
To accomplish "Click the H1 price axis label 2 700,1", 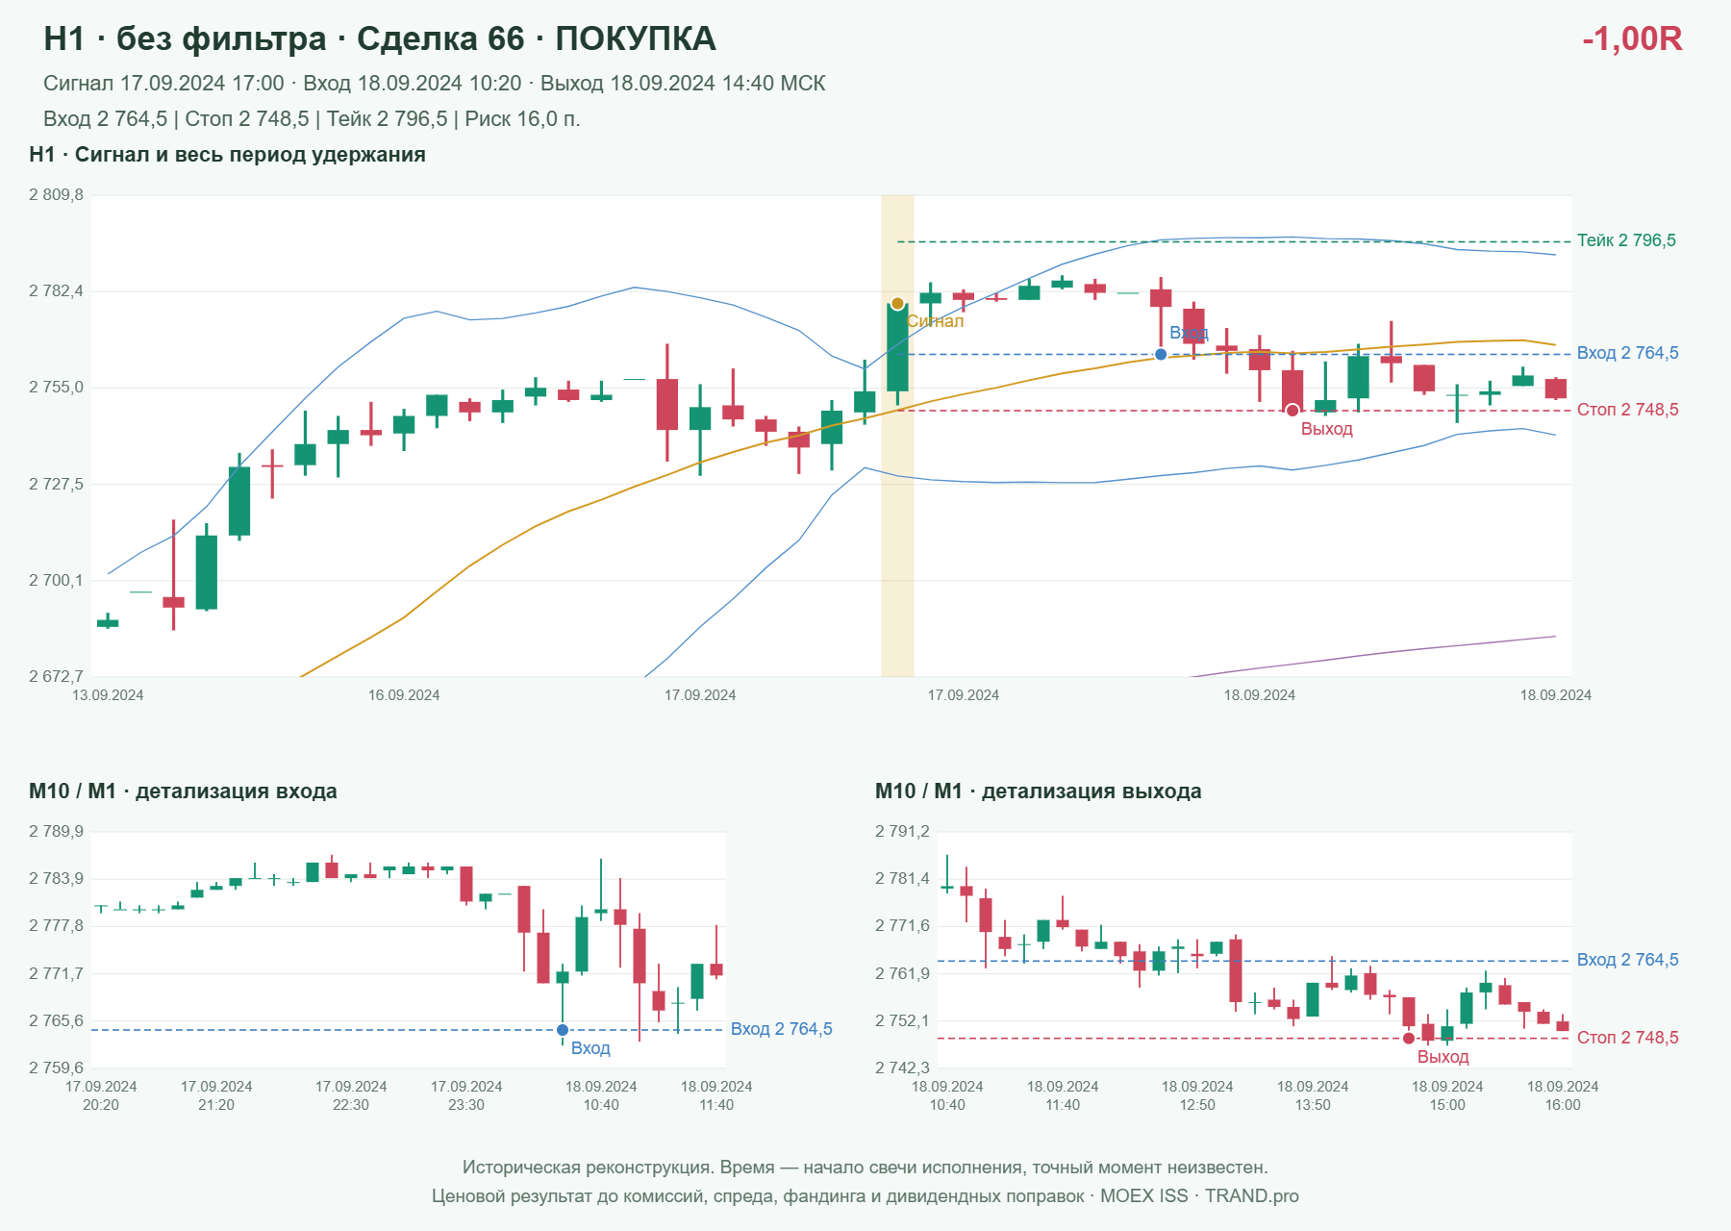I will tap(56, 581).
